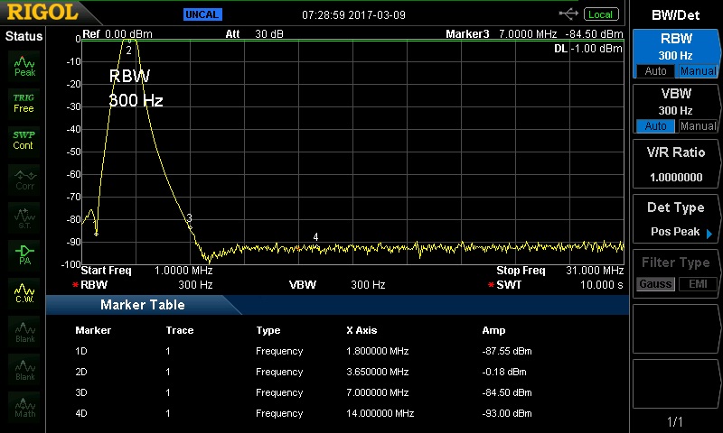Open the V/R Ratio setting
This screenshot has height=433, width=723.
click(675, 164)
